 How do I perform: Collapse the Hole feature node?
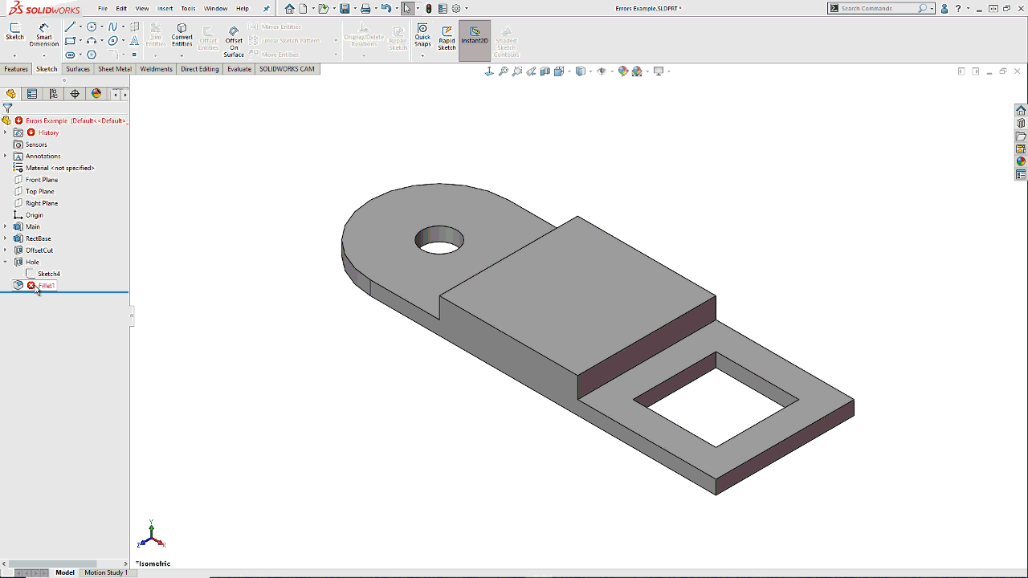[5, 262]
